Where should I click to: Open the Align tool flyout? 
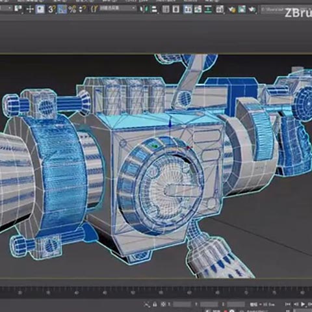click(x=154, y=9)
